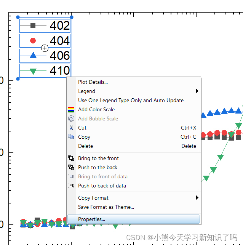The width and height of the screenshot is (243, 245).
Task: Click the Ctrl+C shortcut label
Action: (188, 137)
